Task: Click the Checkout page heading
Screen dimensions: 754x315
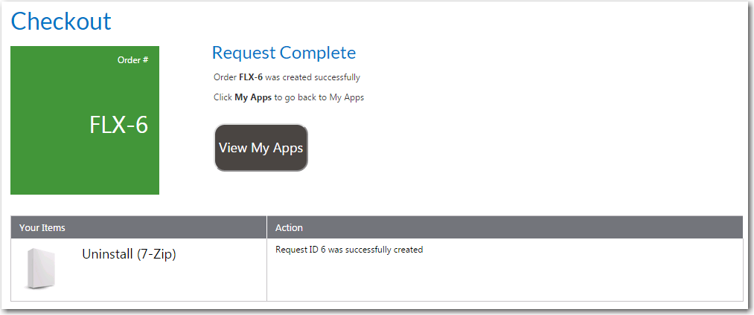Action: [61, 21]
